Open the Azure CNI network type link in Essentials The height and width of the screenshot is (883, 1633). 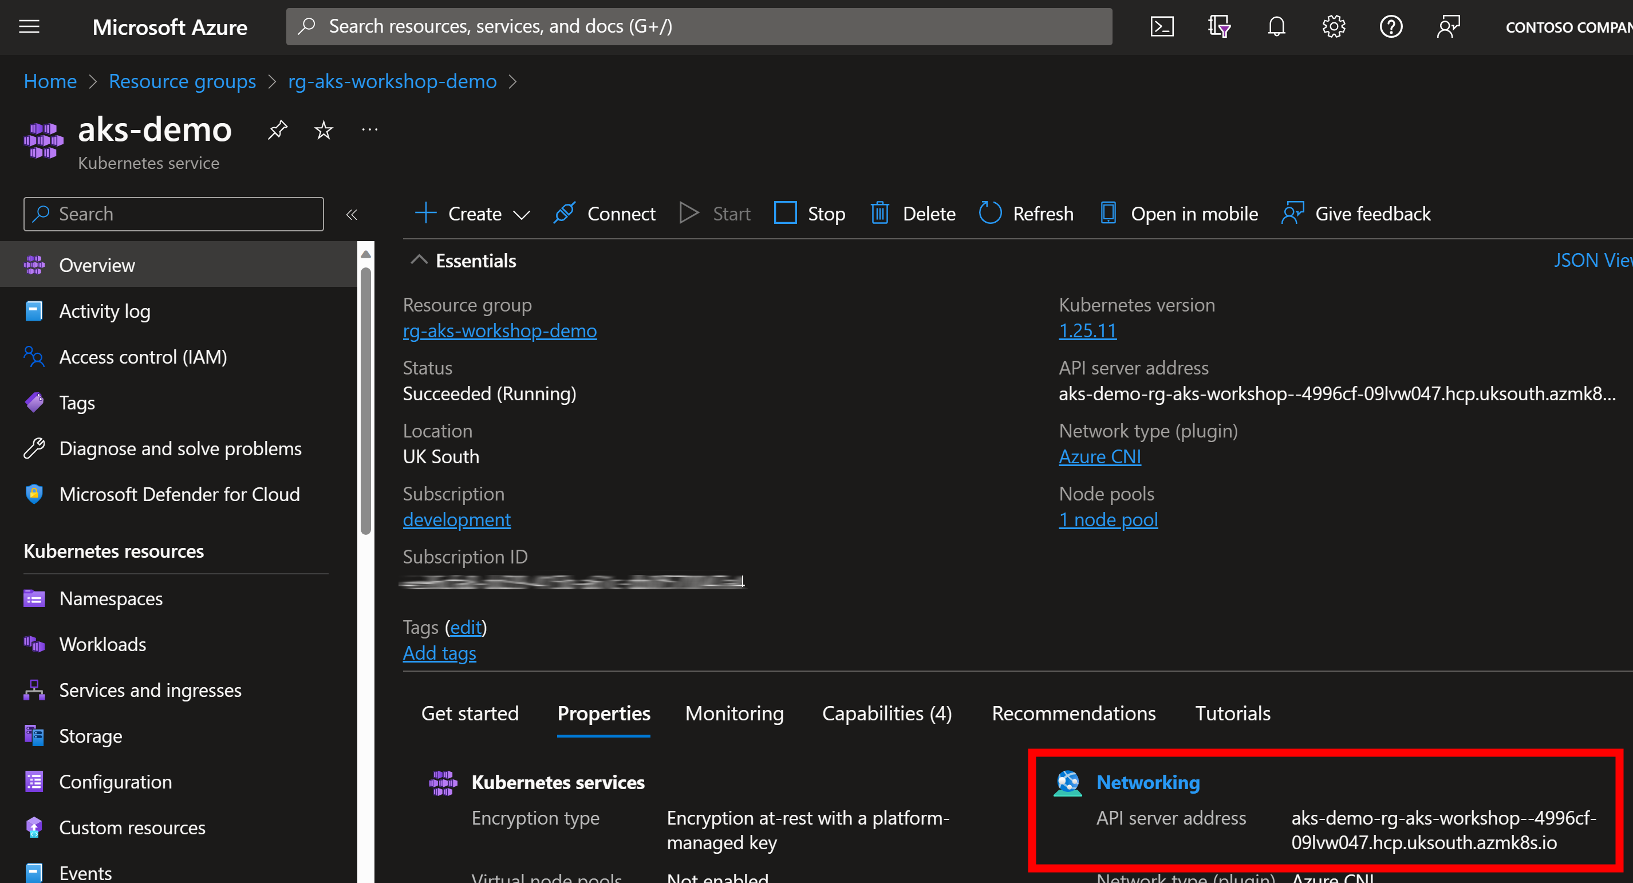[1100, 456]
